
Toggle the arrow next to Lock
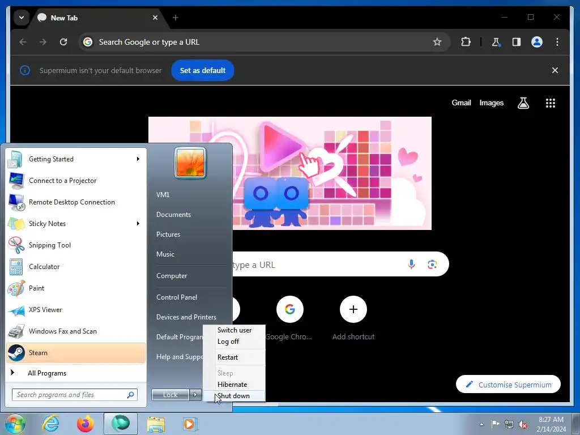[195, 395]
